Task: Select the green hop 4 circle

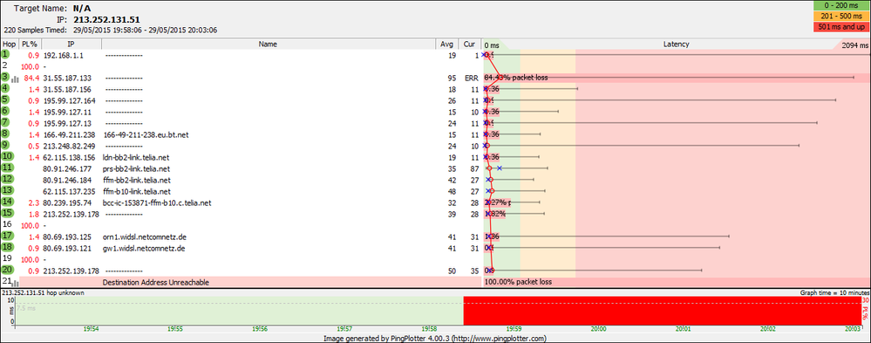Action: point(5,88)
